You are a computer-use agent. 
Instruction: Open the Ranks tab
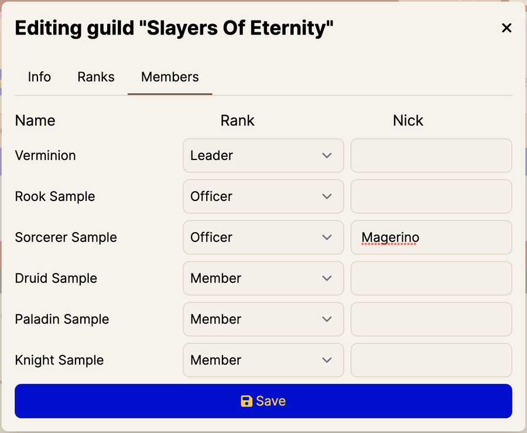96,77
